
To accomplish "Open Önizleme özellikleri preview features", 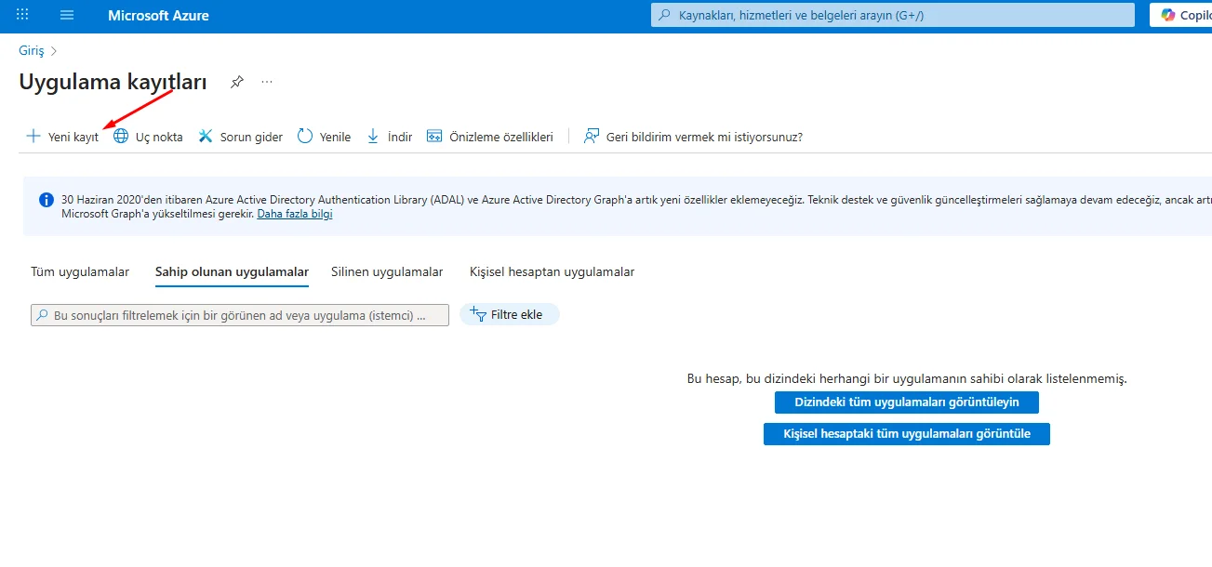I will (434, 136).
